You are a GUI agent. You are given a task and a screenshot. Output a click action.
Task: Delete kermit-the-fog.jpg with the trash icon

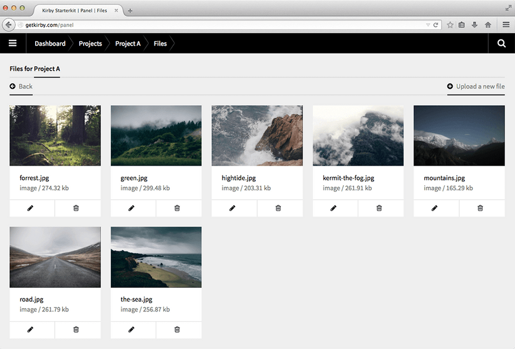click(x=380, y=207)
